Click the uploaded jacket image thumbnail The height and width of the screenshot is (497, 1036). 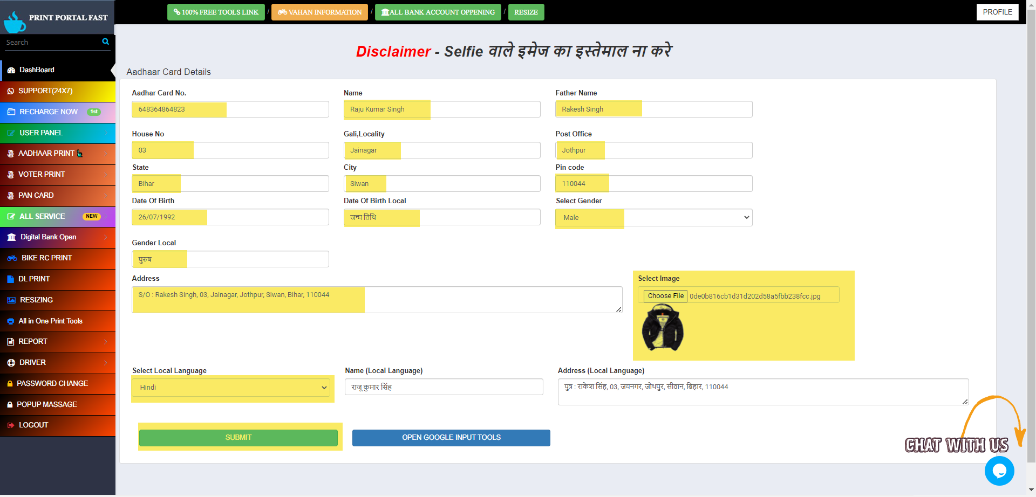(663, 328)
